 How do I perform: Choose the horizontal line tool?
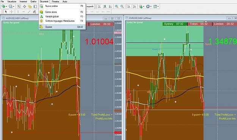24,12
